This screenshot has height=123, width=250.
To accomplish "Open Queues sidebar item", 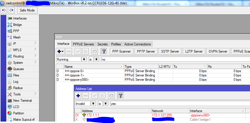I will point(22,69).
